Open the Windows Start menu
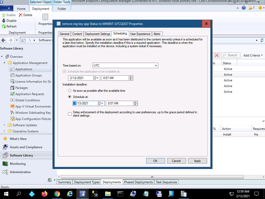The image size is (265, 199). pos(6,194)
